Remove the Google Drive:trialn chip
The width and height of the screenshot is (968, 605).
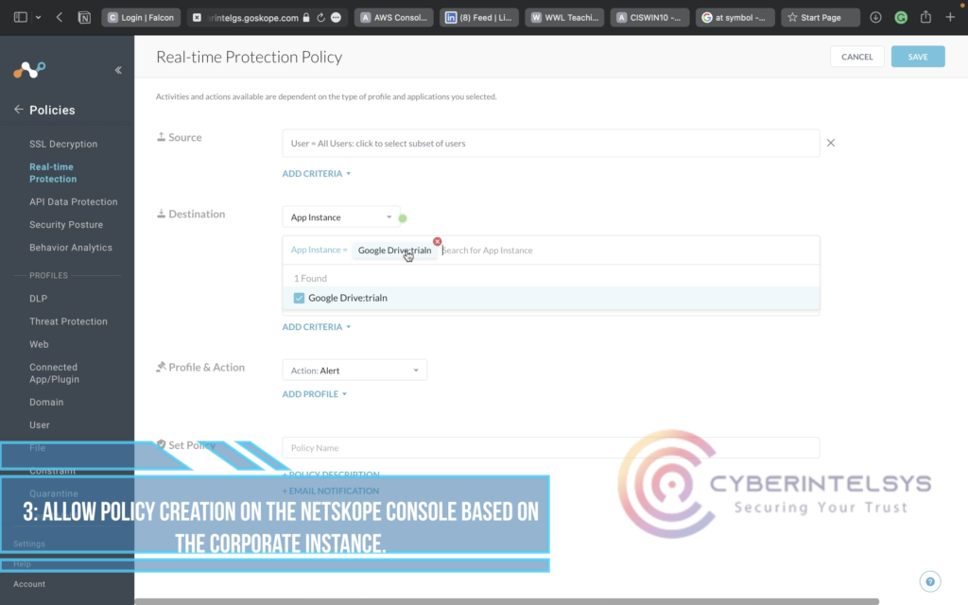tap(437, 241)
